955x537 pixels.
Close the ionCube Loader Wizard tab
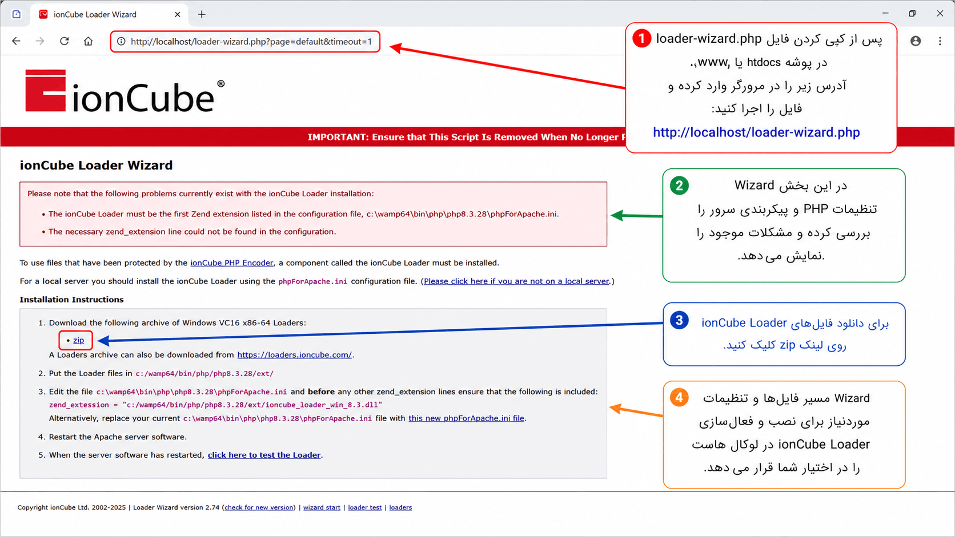coord(178,14)
